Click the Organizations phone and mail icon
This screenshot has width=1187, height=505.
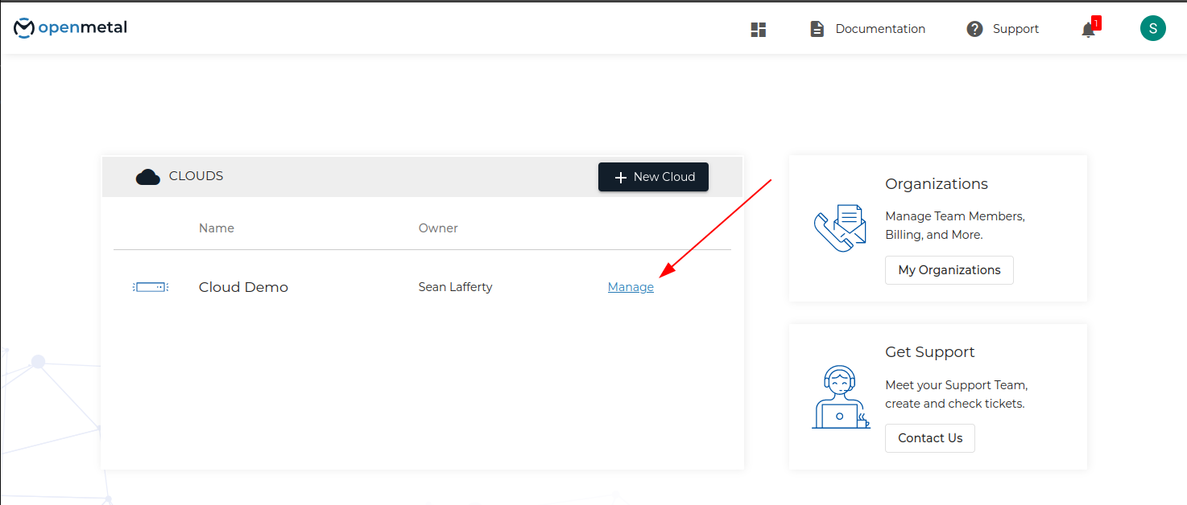coord(840,228)
